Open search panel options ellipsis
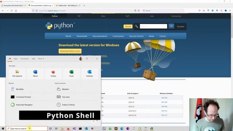Screen dimensions: 233x131 coord(92,59)
